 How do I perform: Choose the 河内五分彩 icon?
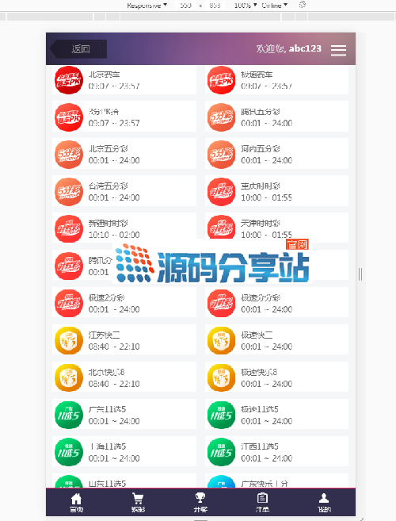(x=221, y=155)
